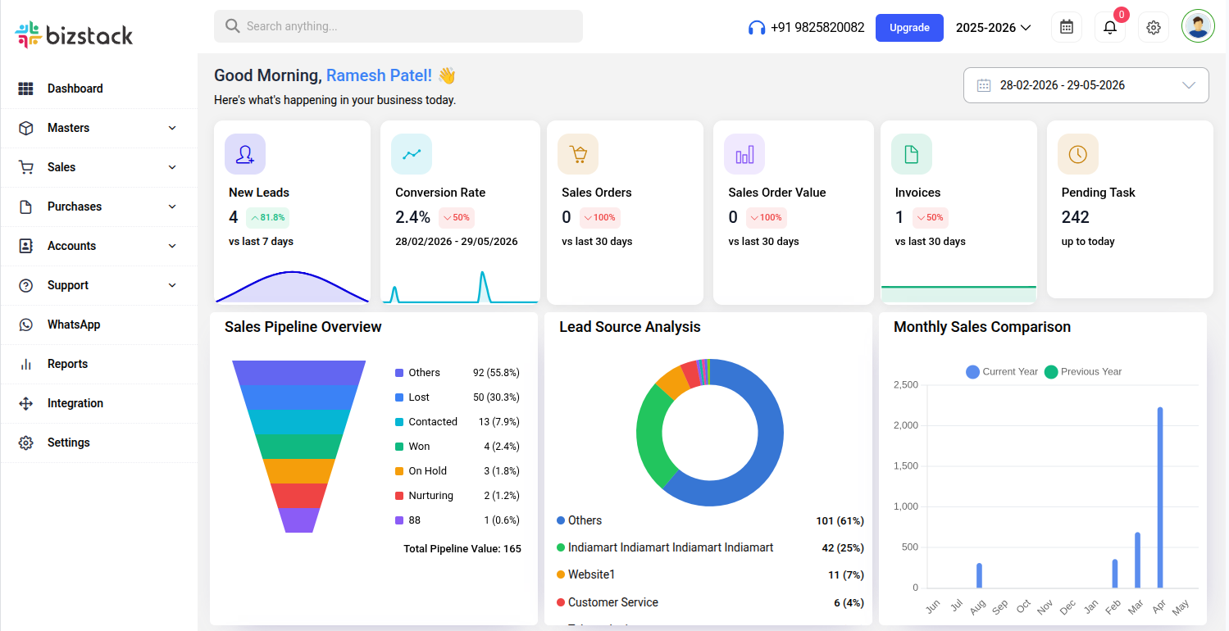Image resolution: width=1229 pixels, height=631 pixels.
Task: Click the Upgrade button
Action: click(909, 27)
